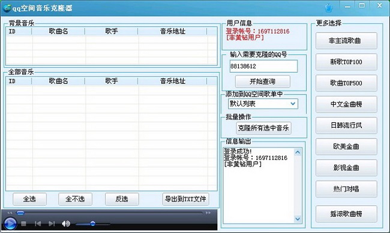Viewport: 390px width, 233px height.
Task: Fast forward using the right seek arrows
Action: tap(208, 213)
